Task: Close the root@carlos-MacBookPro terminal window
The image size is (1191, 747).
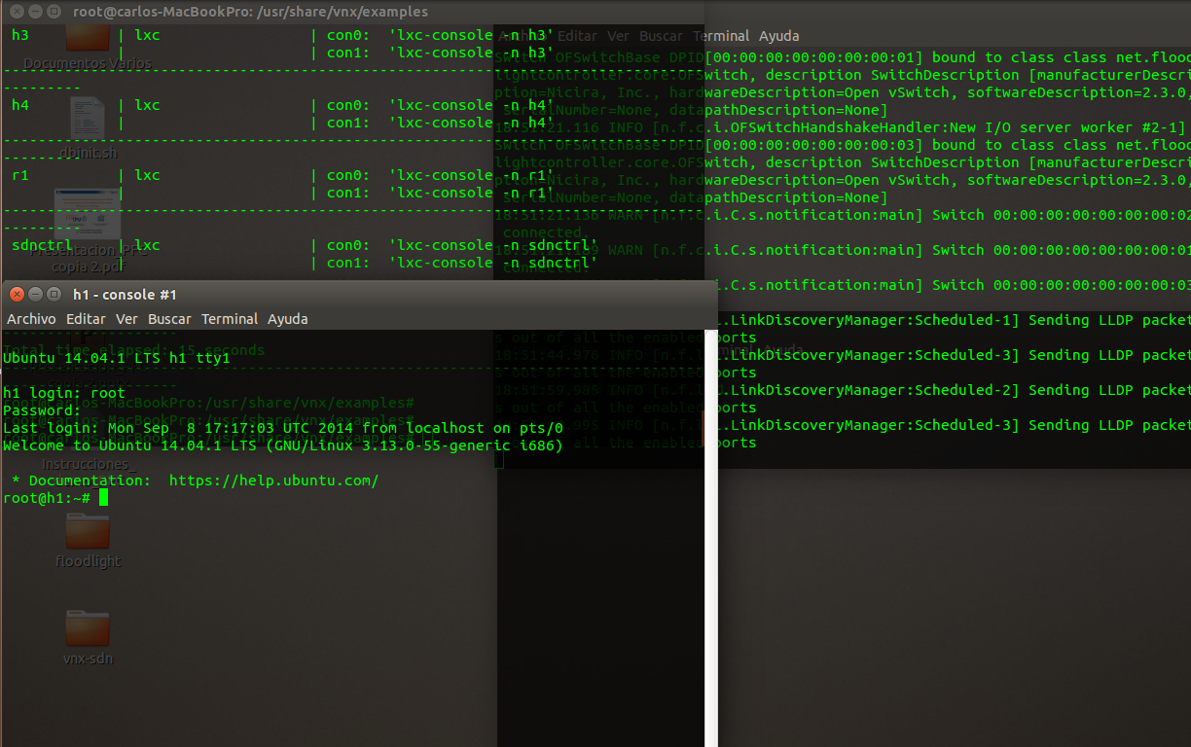Action: (16, 12)
